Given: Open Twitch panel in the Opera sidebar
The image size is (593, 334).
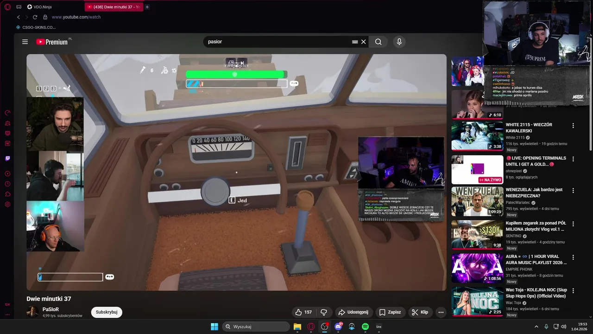Looking at the screenshot, I should click(x=7, y=158).
